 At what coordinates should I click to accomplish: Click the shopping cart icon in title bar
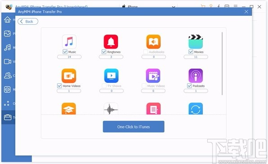[203, 6]
